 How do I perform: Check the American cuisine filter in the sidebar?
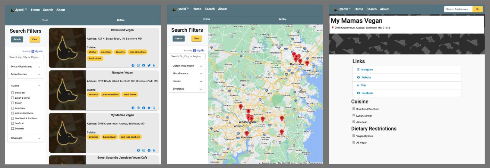(12, 108)
